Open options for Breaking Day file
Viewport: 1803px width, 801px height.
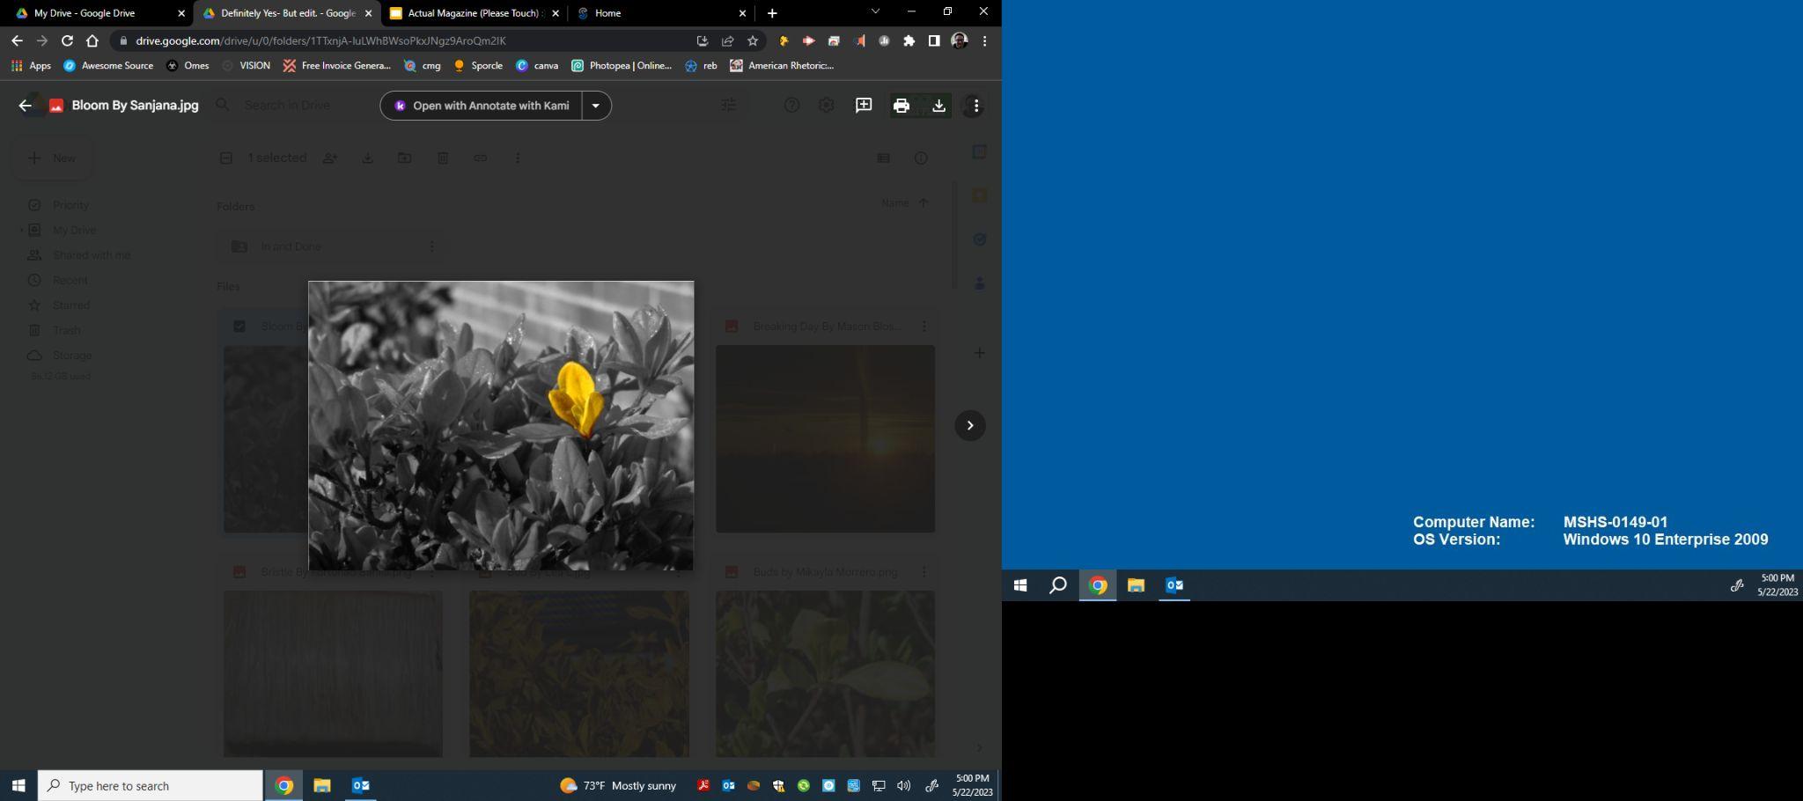tap(924, 327)
